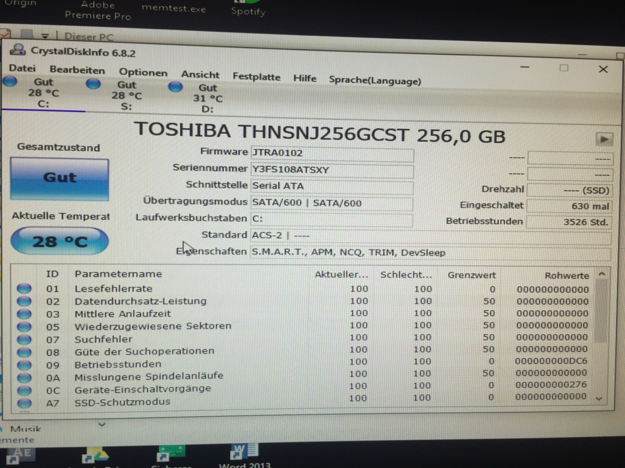Click the Grenzwert column header
Screen dimensions: 625x468
(472, 275)
